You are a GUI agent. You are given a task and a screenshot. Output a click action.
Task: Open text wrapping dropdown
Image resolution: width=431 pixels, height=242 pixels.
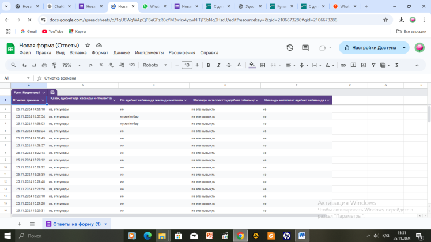click(x=316, y=65)
